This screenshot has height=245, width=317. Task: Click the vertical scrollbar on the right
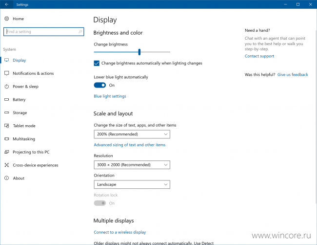point(316,116)
